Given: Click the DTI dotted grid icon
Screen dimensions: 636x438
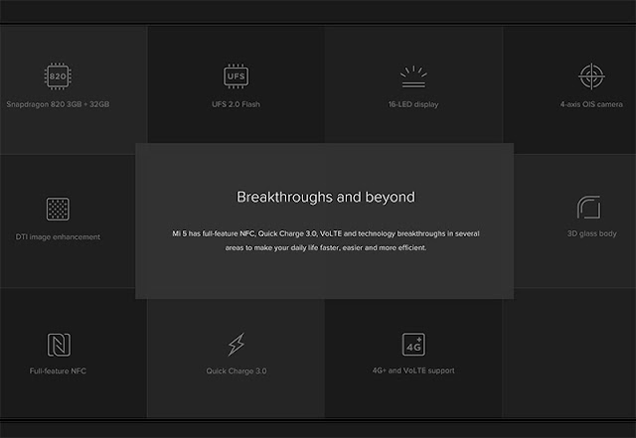Looking at the screenshot, I should coord(58,210).
